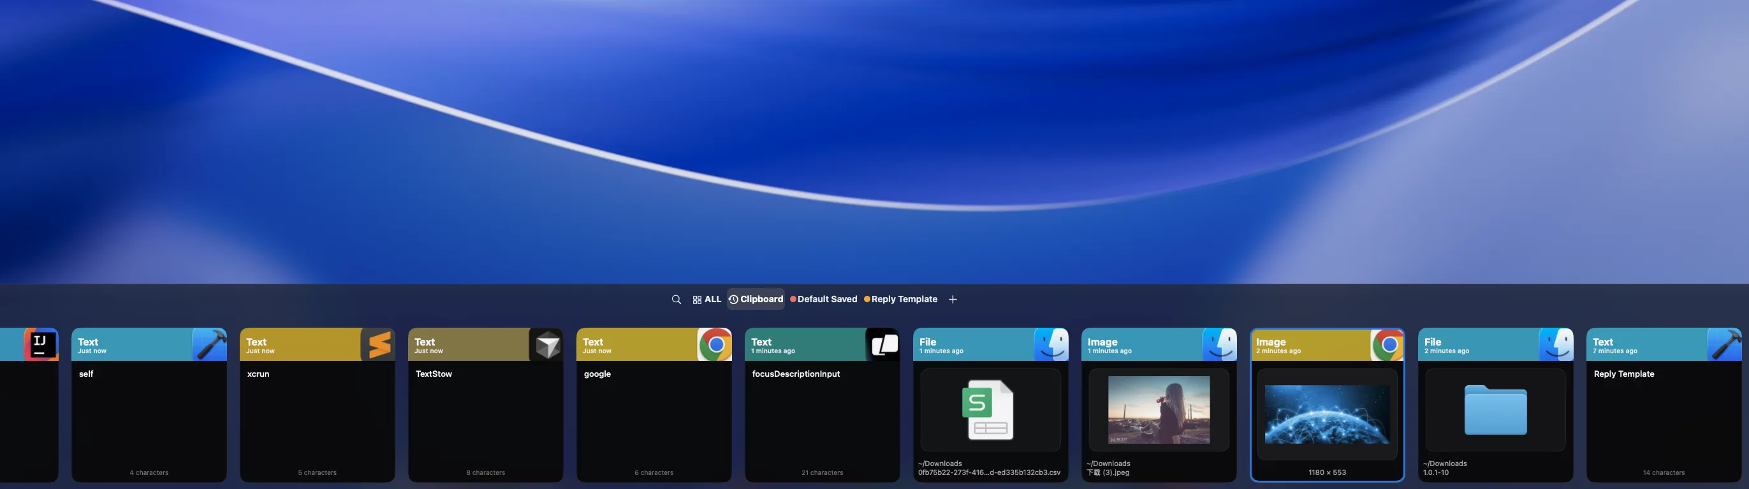This screenshot has height=489, width=1749.
Task: Click the orange Reply Template color dot
Action: 867,300
